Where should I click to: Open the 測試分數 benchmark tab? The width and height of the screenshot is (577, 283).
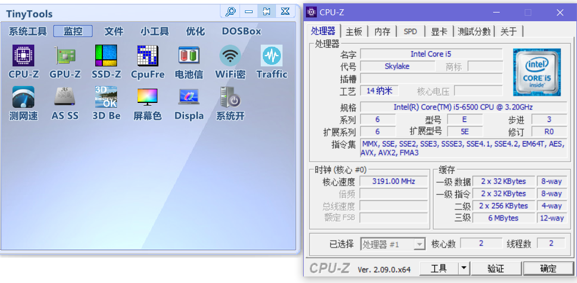[x=474, y=32]
